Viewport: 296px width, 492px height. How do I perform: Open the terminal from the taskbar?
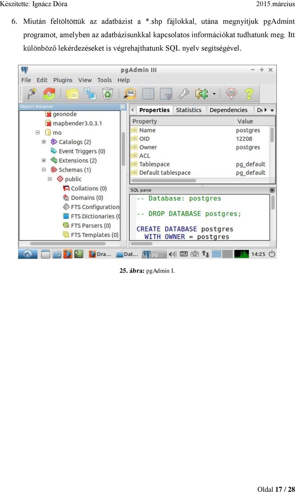pyautogui.click(x=79, y=254)
